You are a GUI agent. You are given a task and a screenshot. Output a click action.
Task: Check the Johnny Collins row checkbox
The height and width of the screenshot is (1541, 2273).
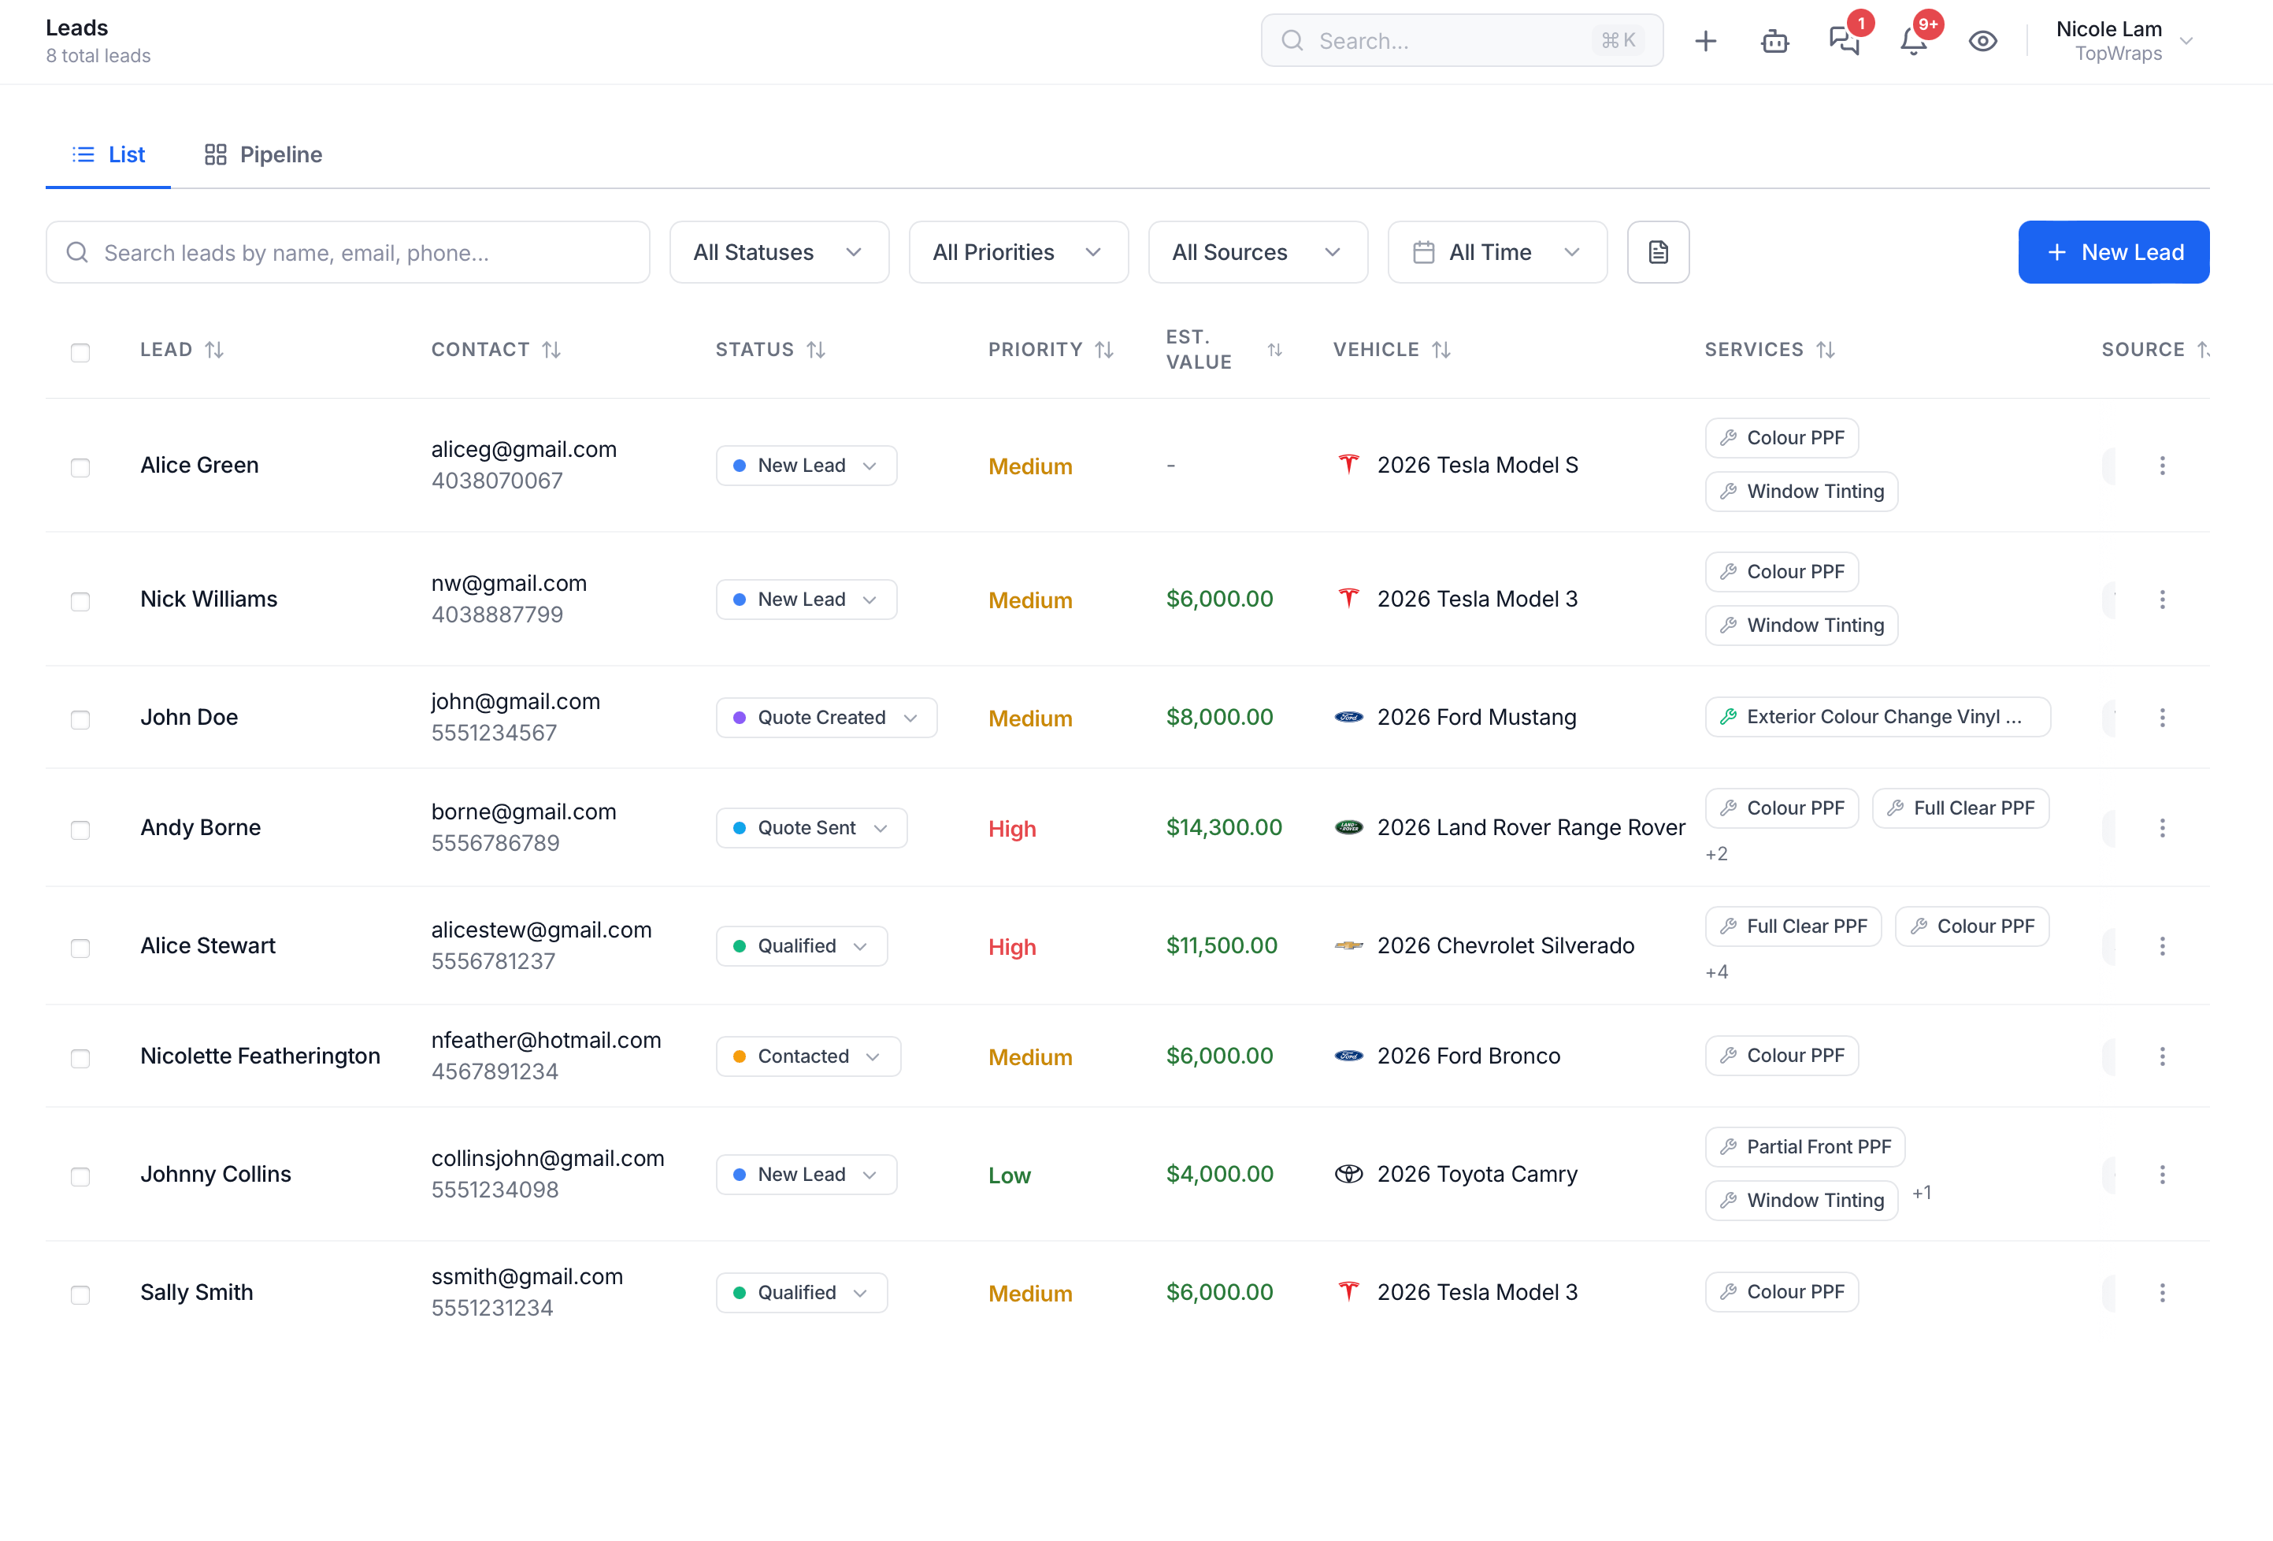point(80,1177)
